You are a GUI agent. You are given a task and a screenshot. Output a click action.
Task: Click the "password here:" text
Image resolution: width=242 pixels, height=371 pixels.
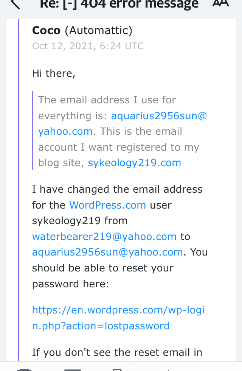pos(70,284)
